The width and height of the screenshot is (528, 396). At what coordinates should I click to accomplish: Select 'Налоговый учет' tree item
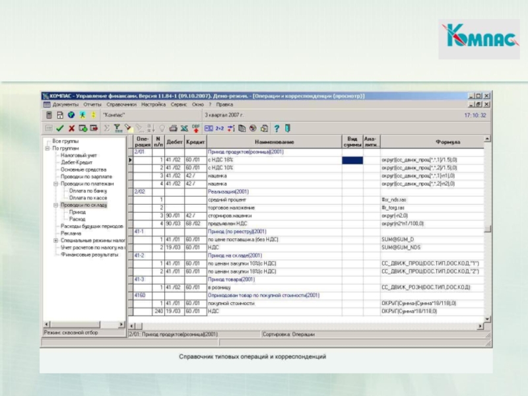(x=79, y=156)
